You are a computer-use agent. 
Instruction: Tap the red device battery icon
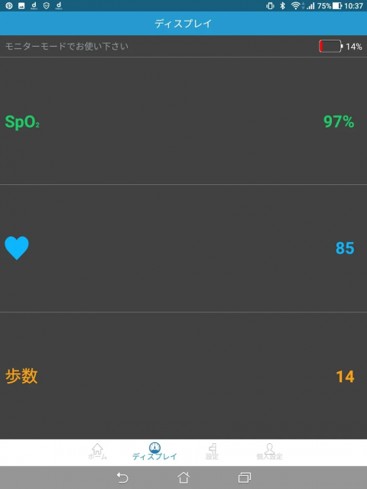[331, 46]
